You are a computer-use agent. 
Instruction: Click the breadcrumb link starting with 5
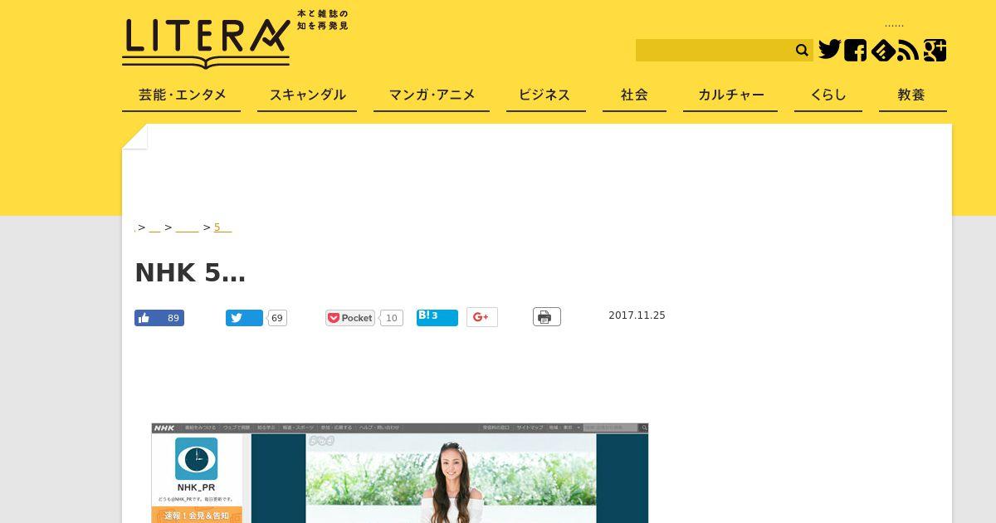point(222,227)
